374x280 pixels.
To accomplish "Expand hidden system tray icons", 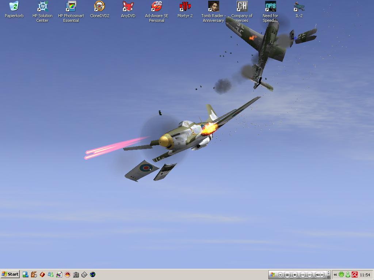I will click(x=335, y=275).
